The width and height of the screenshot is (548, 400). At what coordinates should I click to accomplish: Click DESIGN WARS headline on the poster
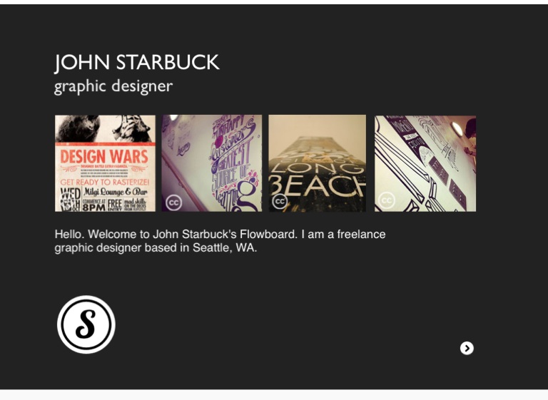pyautogui.click(x=104, y=157)
